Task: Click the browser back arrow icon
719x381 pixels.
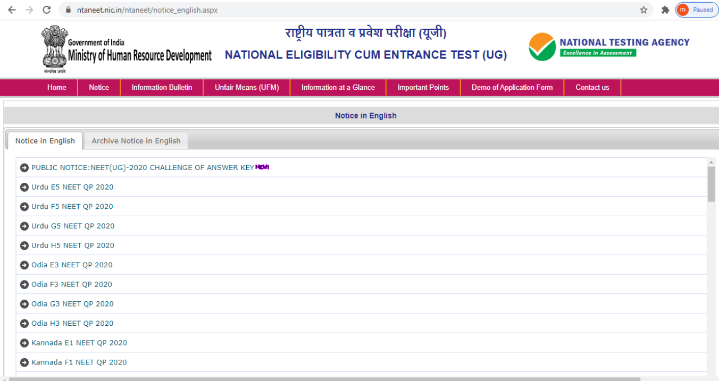Action: (12, 10)
